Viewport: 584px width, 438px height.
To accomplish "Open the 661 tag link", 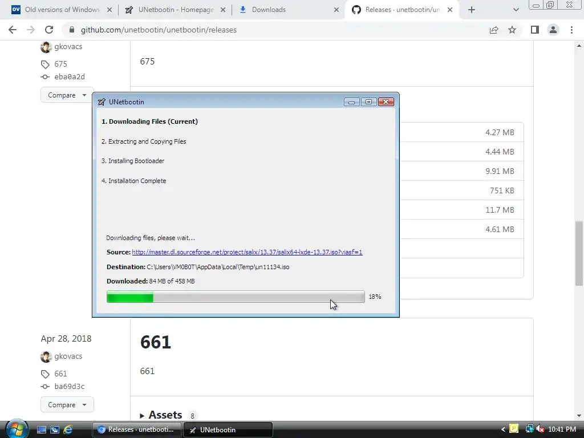I will 60,374.
